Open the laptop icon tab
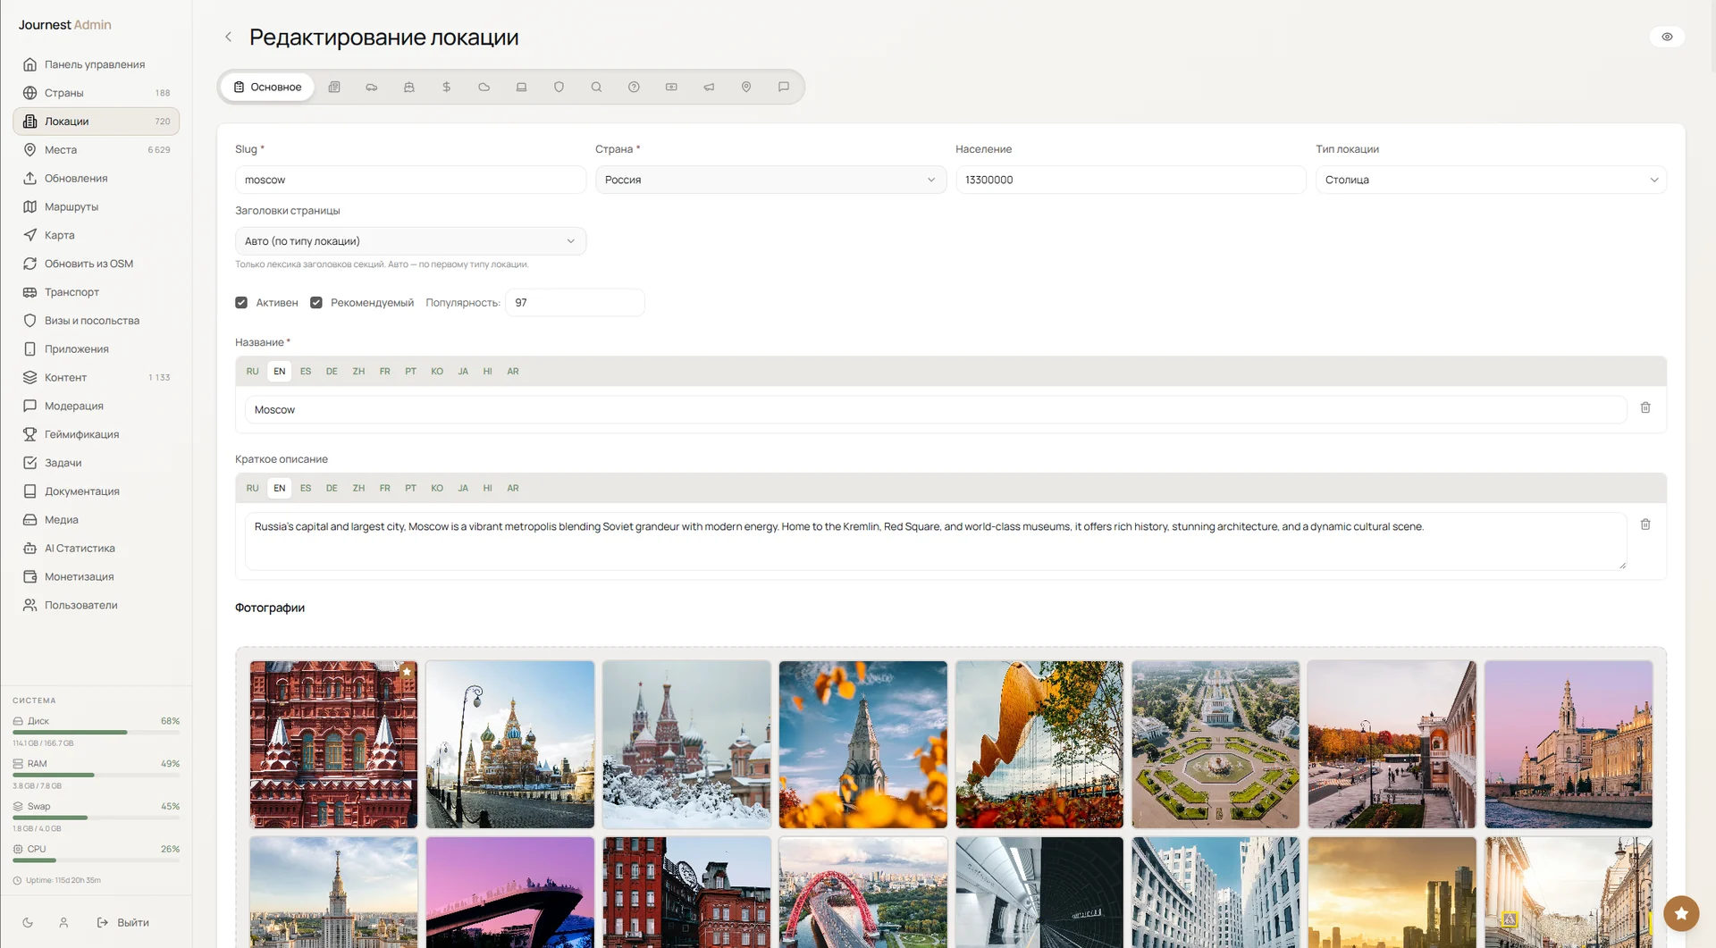 pyautogui.click(x=522, y=87)
